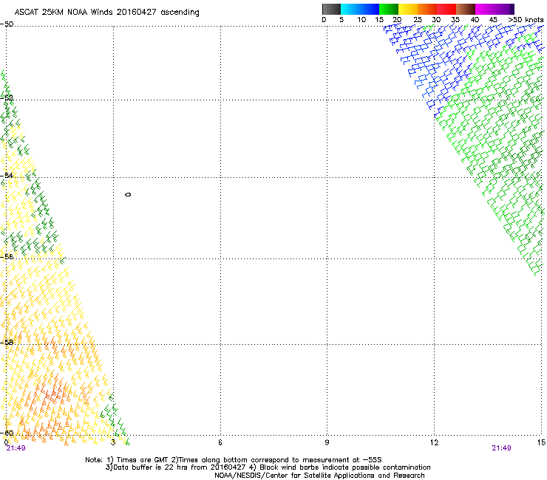Screen dimensions: 547x480
Task: Click the yellow 20-25 knots color segment
Action: [x=408, y=9]
